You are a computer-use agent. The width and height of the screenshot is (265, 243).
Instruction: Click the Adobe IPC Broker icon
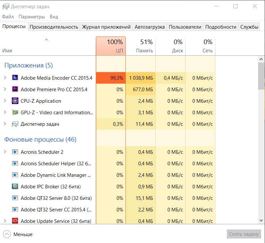click(15, 186)
